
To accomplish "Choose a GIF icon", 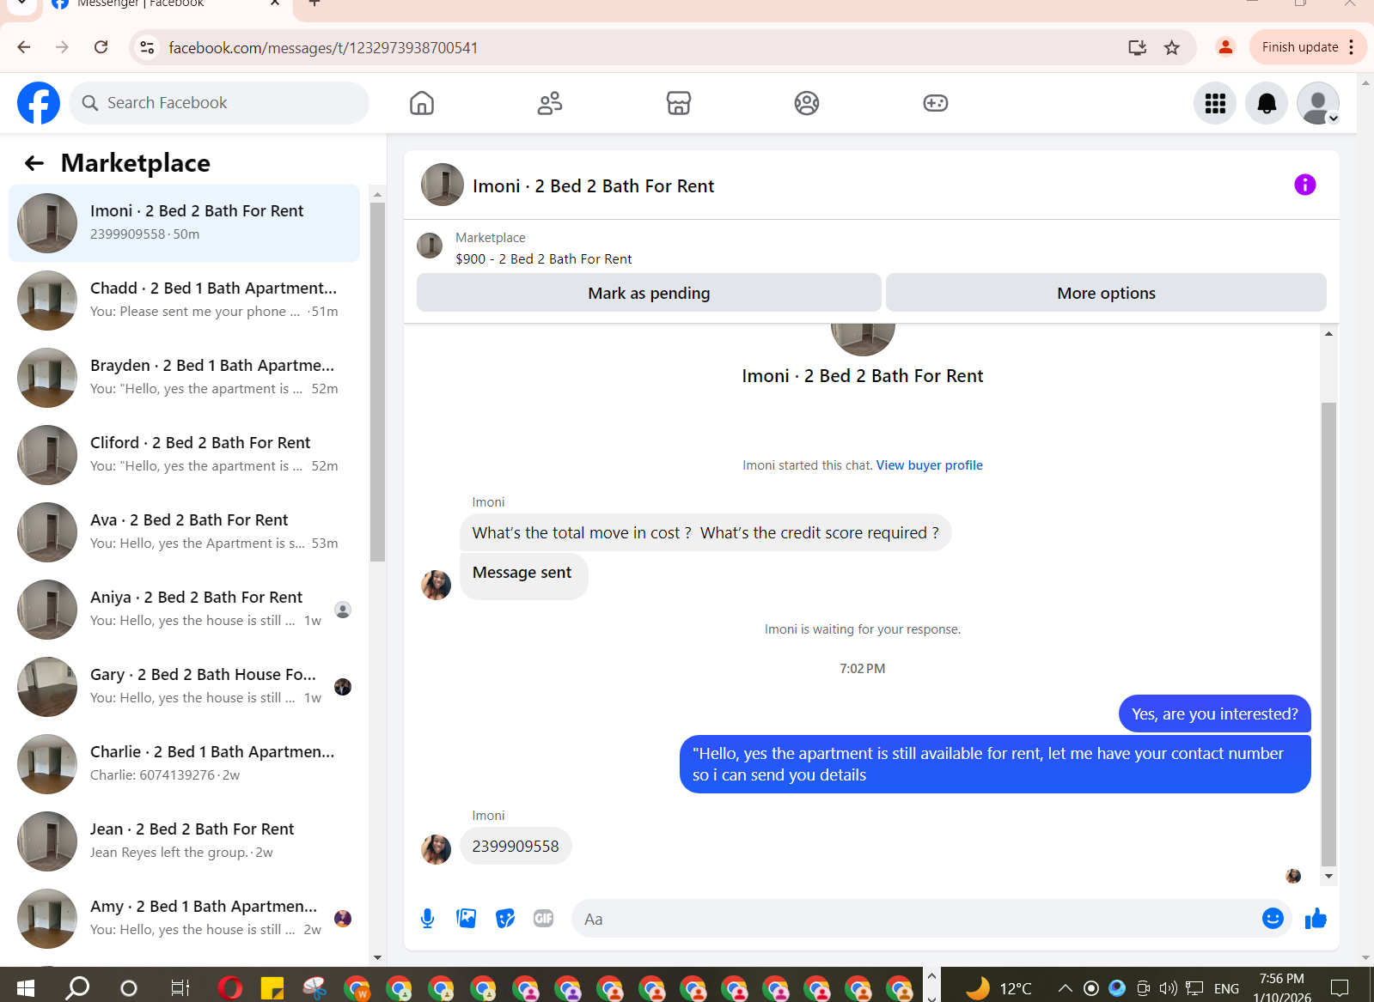I will point(544,919).
